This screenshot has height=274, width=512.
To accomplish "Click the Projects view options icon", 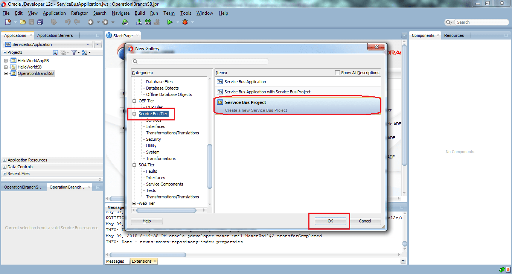I will pyautogui.click(x=85, y=52).
